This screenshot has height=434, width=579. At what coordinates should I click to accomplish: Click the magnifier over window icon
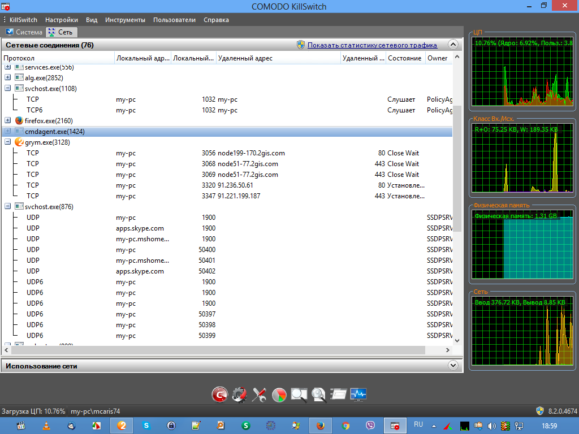299,394
